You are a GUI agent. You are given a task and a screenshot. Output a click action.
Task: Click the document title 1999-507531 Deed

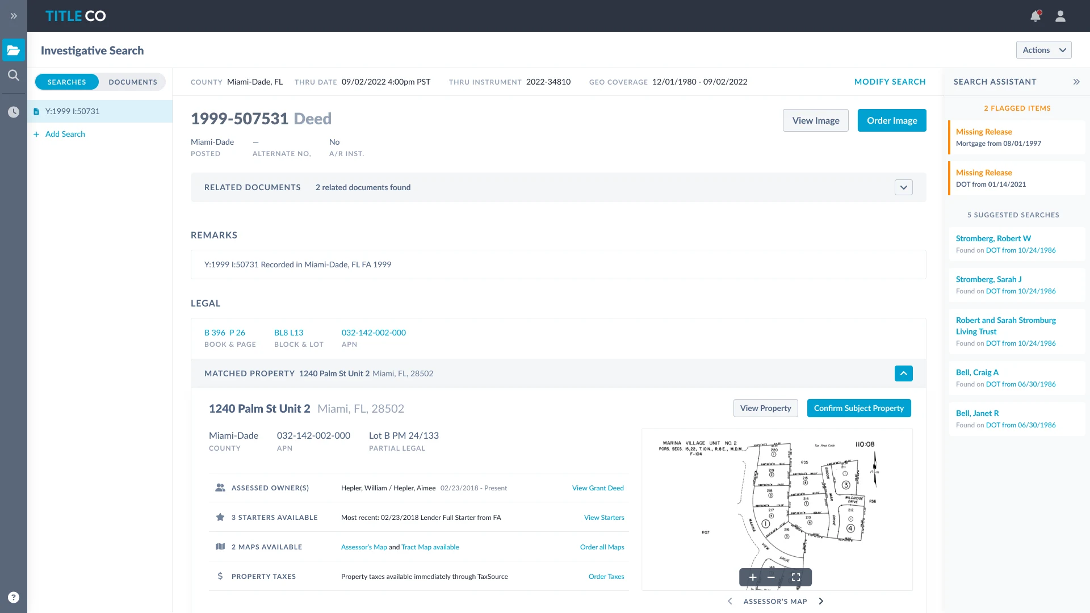point(261,119)
